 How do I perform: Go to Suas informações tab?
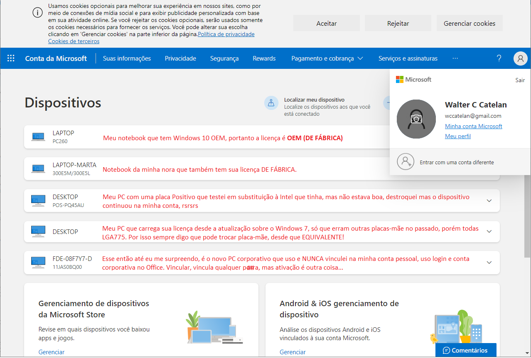tap(127, 58)
